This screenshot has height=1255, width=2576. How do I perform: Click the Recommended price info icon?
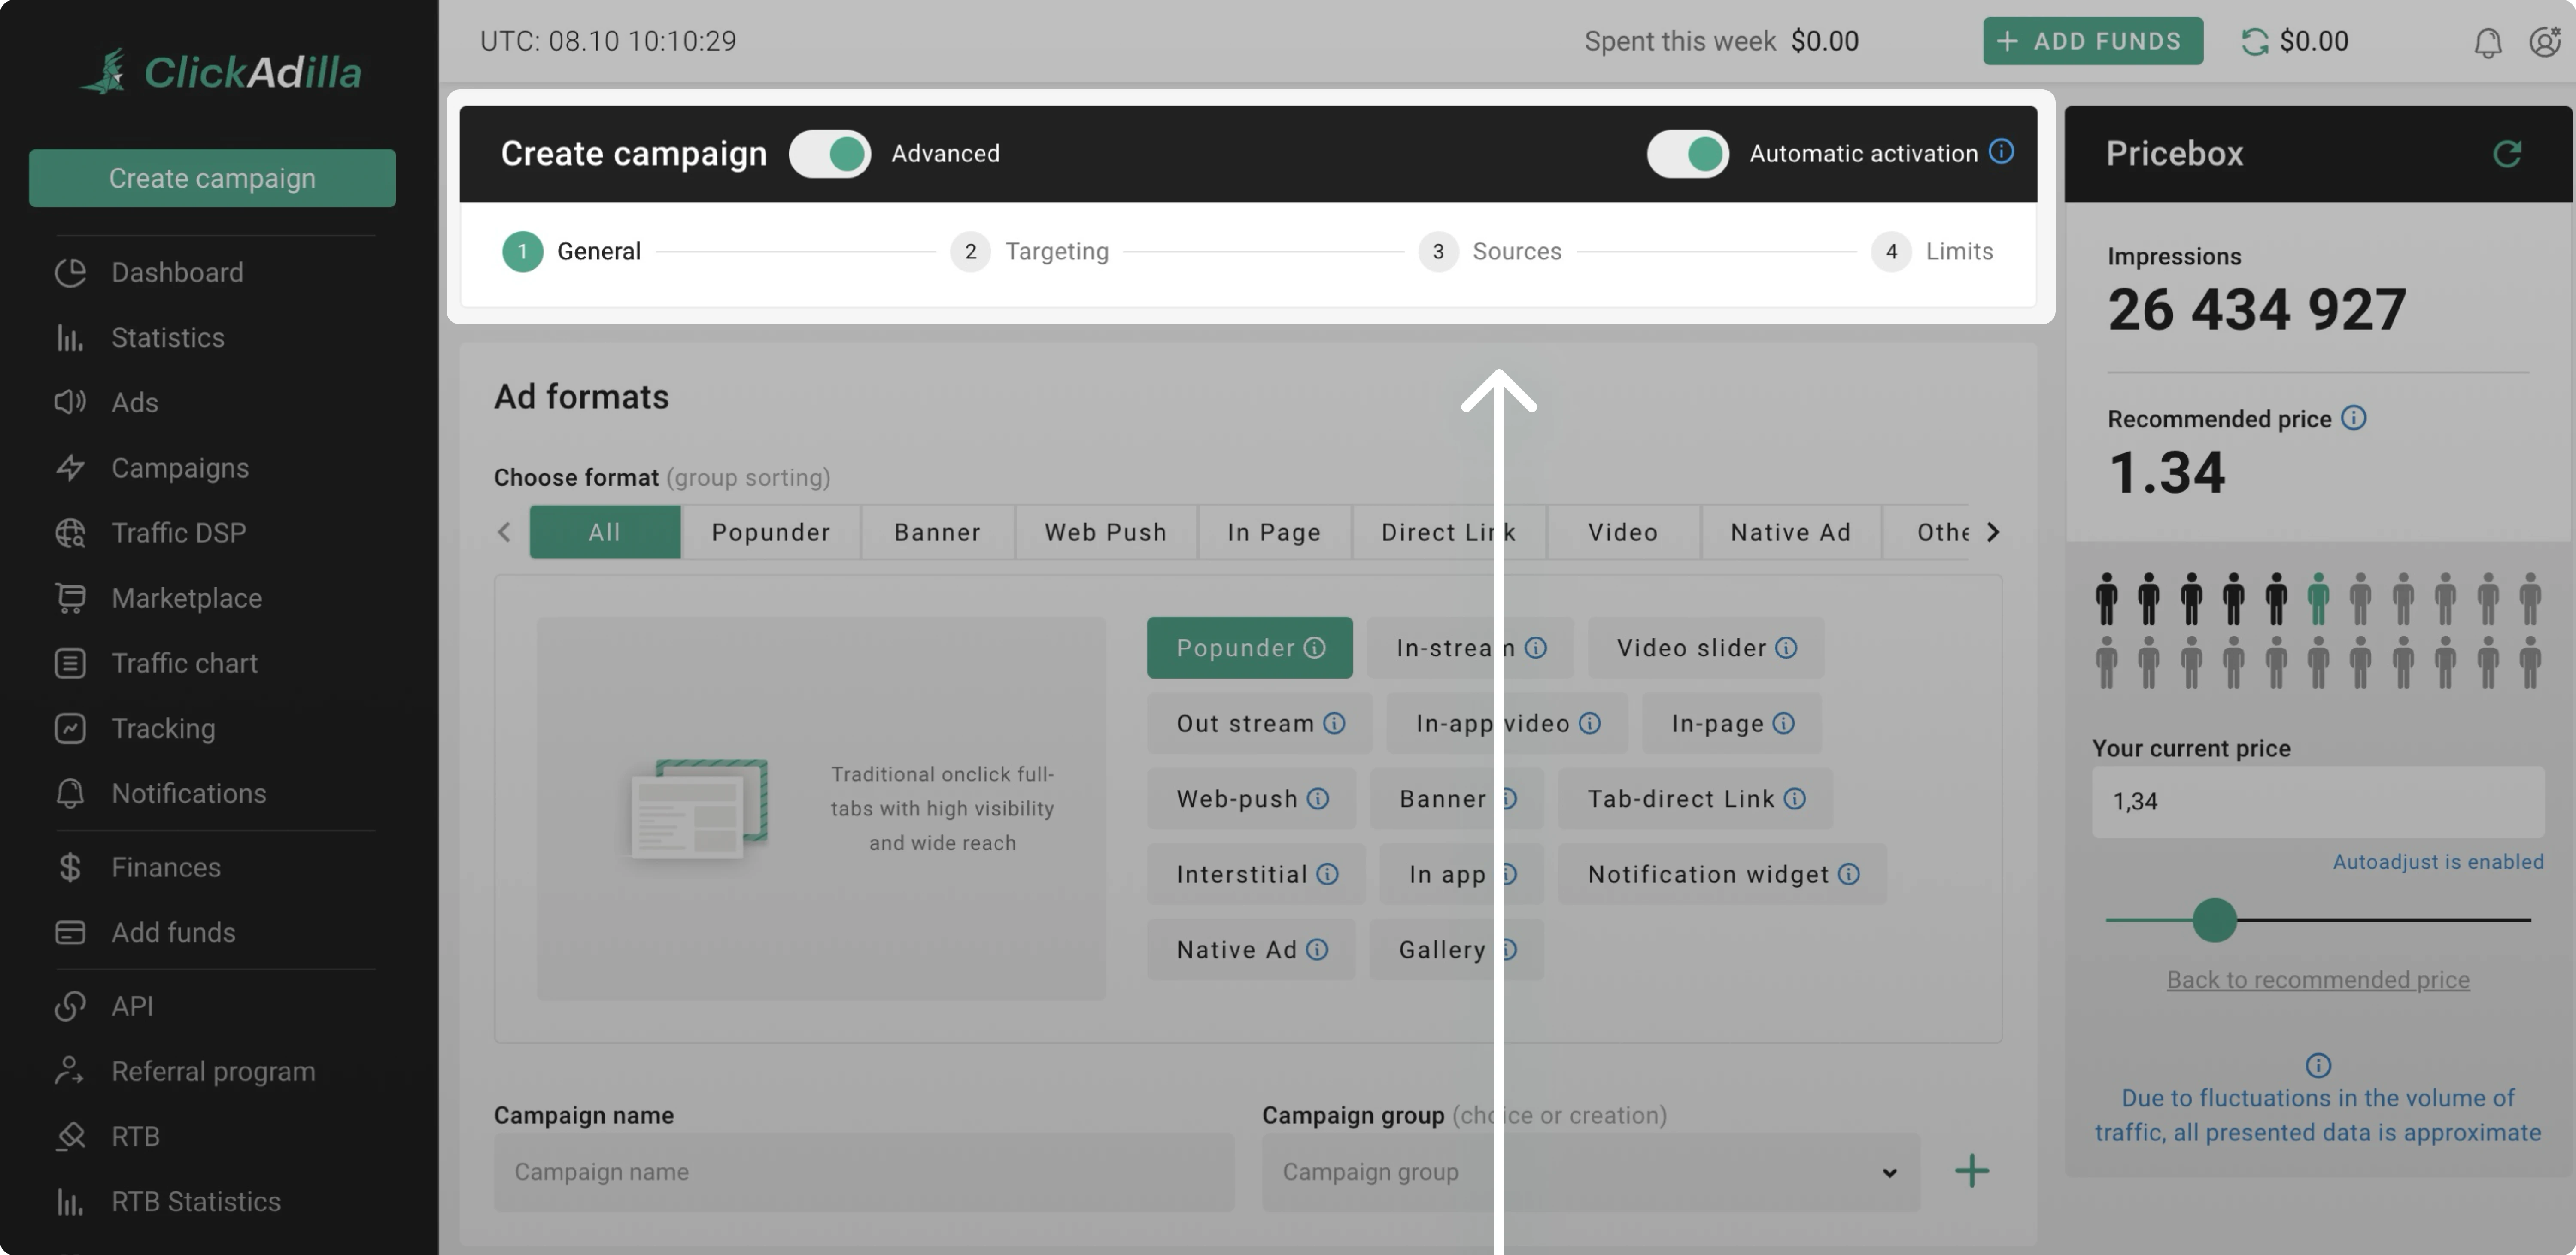[x=2354, y=418]
